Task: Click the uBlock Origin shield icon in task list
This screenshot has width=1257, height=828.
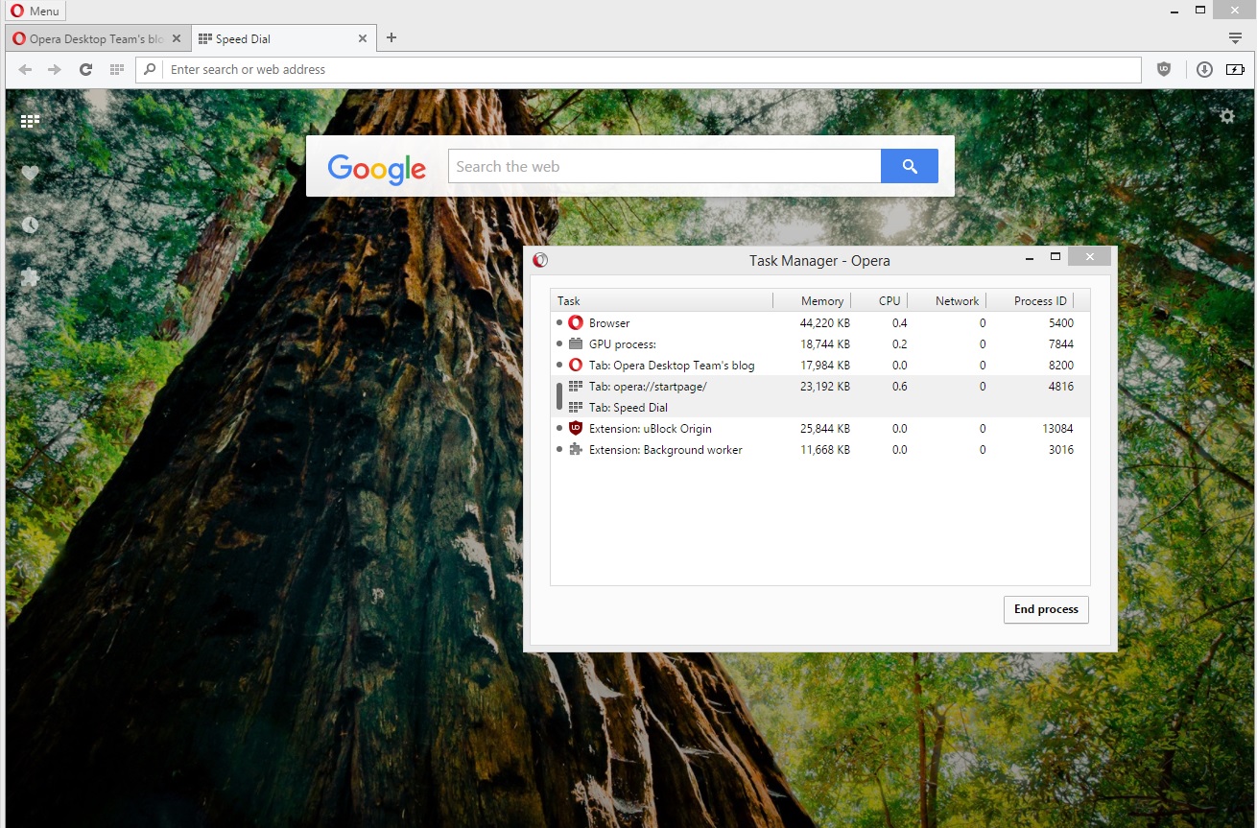Action: [x=576, y=429]
